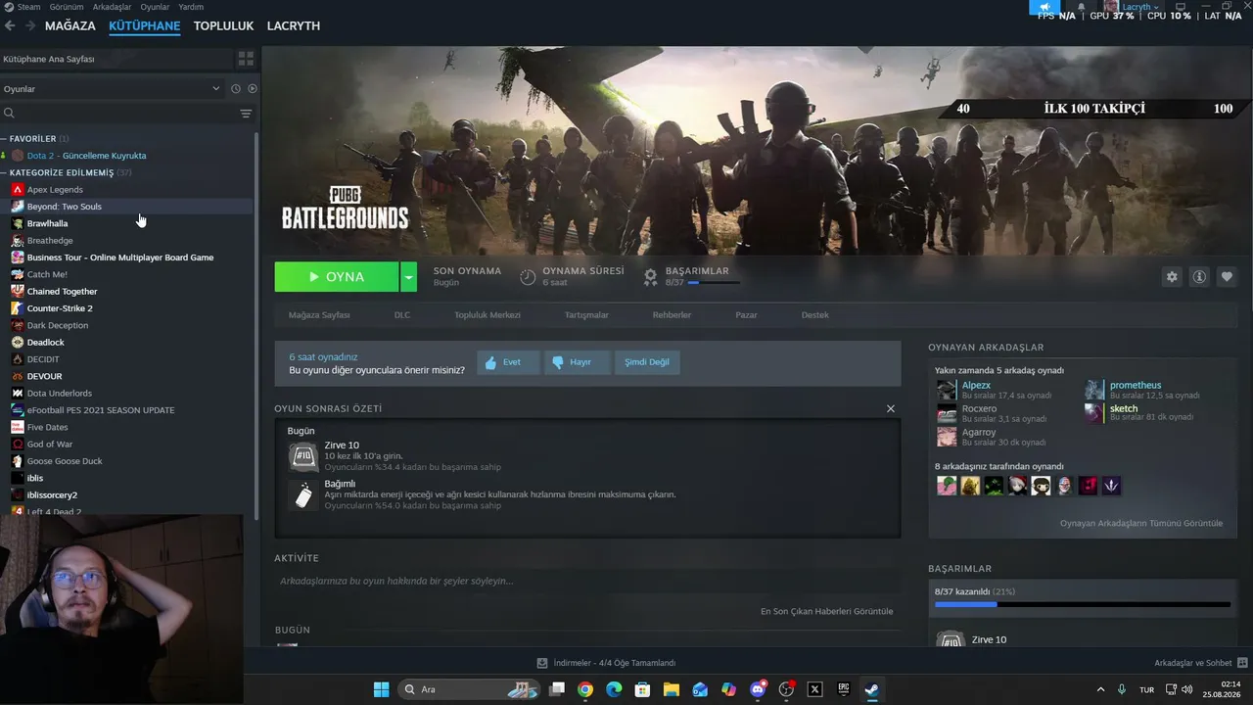Open the Topluluk Merkezi link
Viewport: 1253px width, 705px height.
pos(487,315)
